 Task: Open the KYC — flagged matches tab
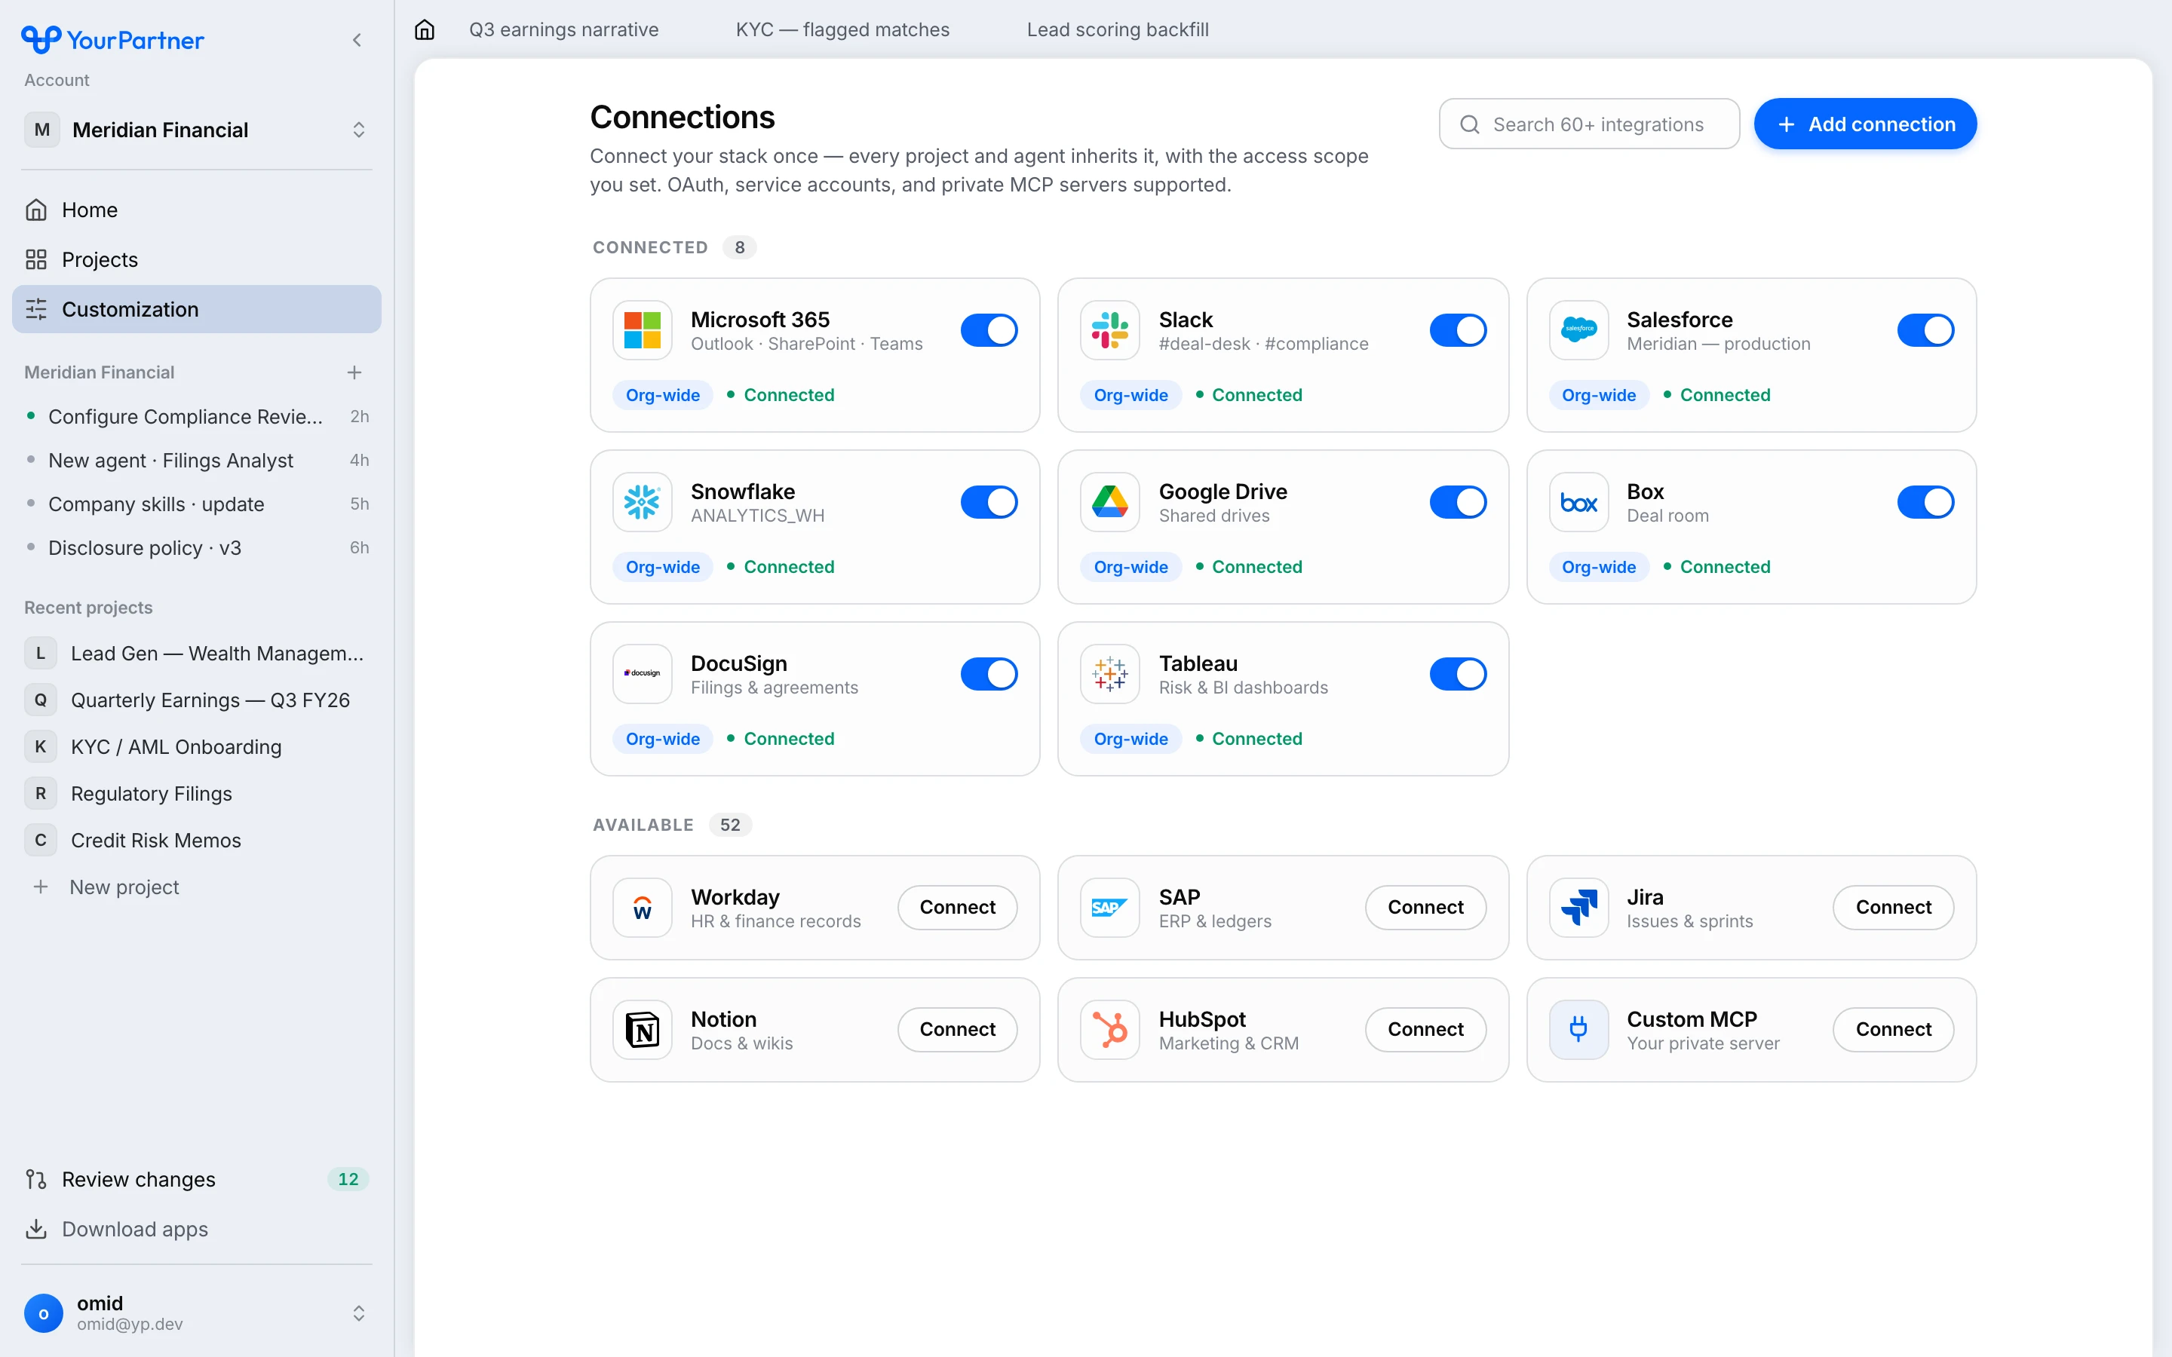pos(842,29)
